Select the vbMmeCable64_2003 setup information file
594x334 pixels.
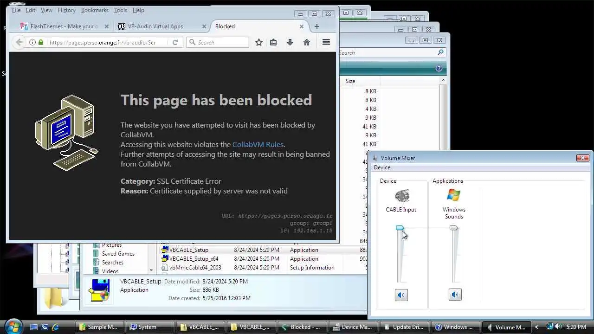coord(195,268)
